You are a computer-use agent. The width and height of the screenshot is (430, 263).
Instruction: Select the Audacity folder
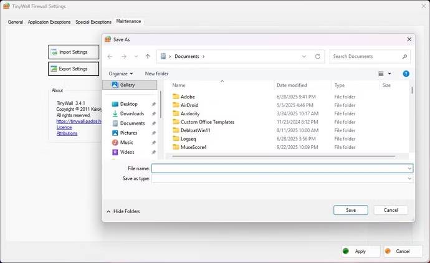(190, 113)
